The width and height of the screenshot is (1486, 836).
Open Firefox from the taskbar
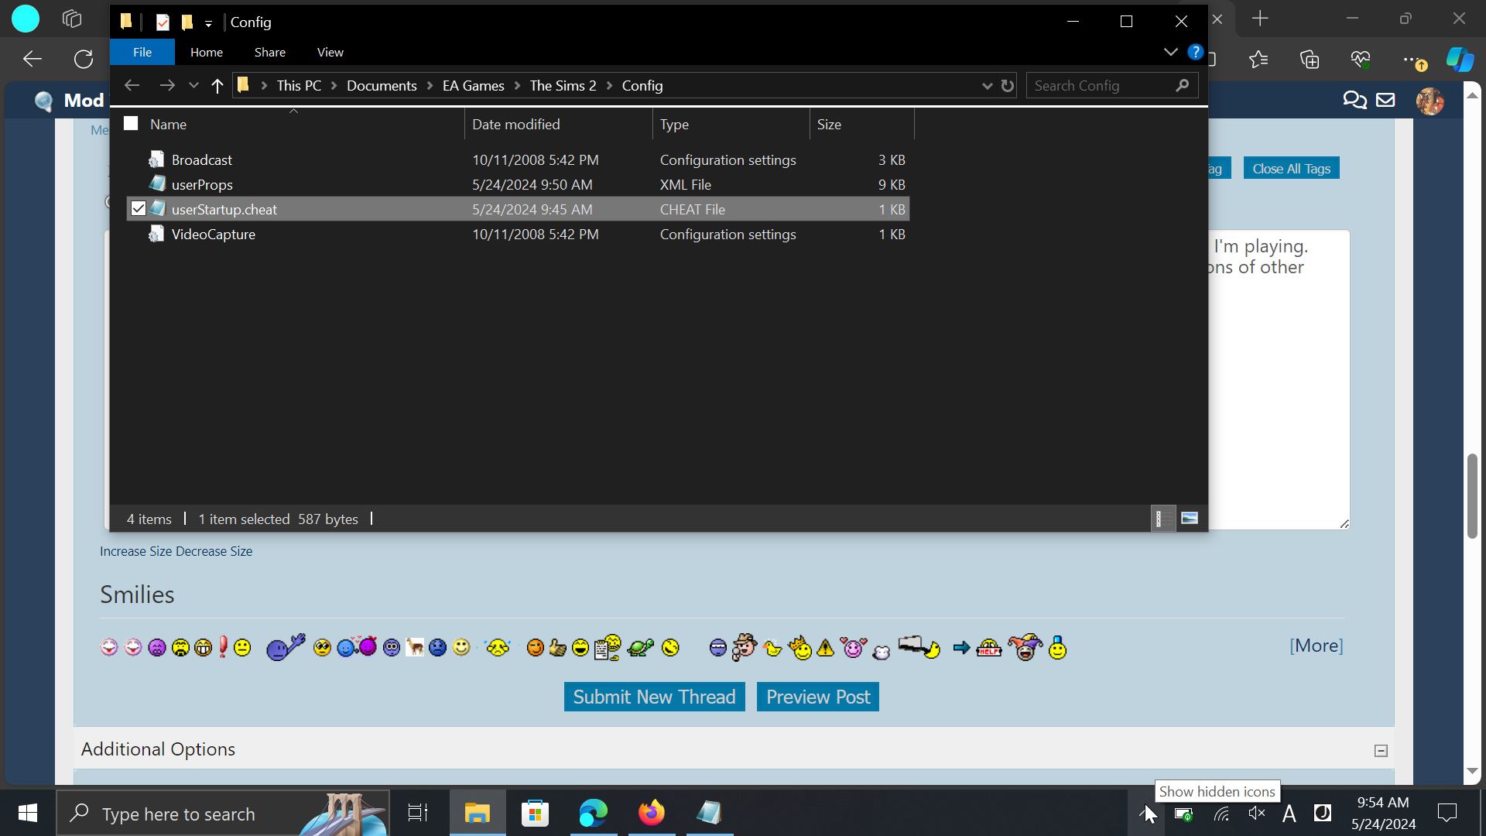click(x=651, y=813)
